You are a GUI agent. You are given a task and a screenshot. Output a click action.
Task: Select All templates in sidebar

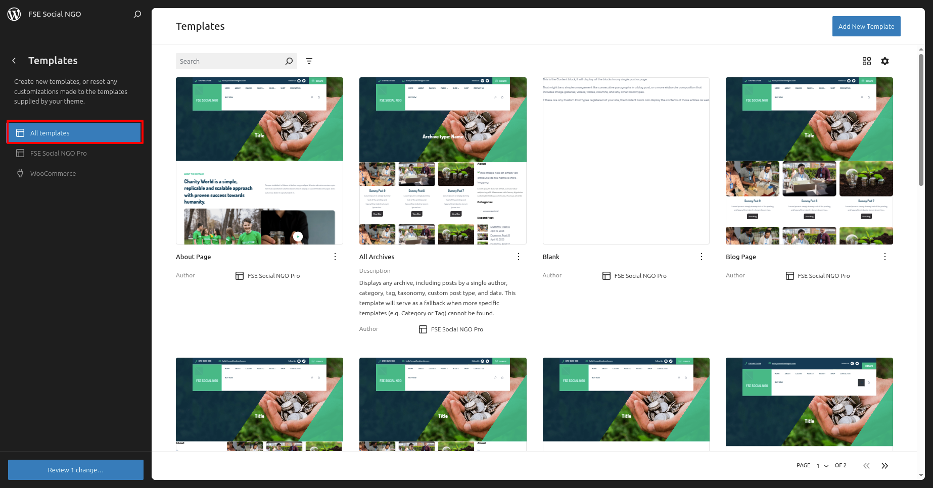[75, 133]
